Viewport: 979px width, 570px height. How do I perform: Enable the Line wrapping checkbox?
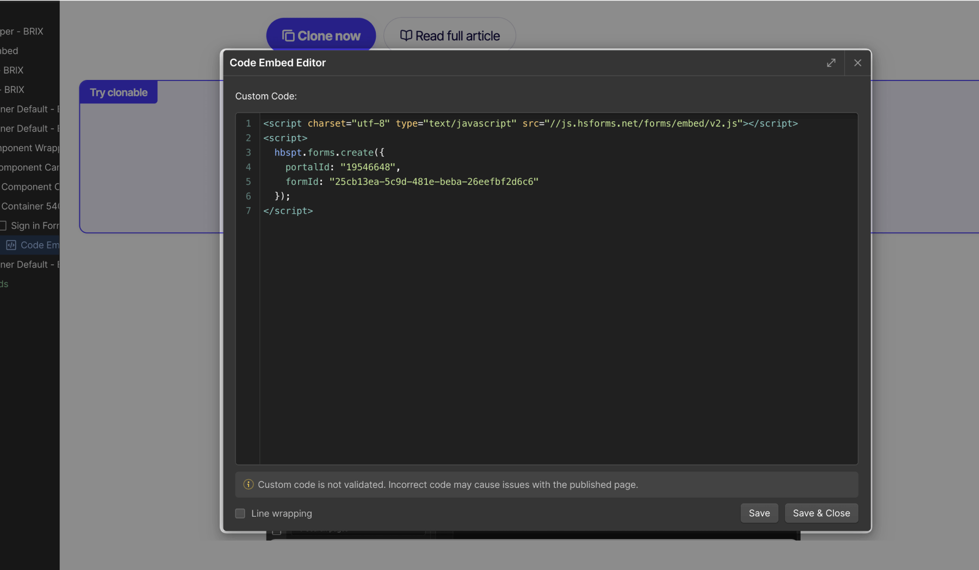point(240,513)
